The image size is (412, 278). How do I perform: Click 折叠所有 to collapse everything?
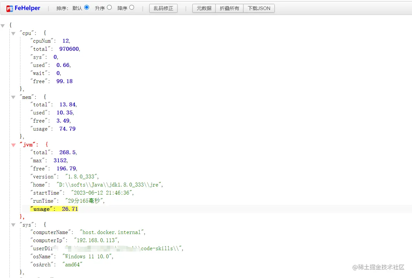pyautogui.click(x=229, y=8)
